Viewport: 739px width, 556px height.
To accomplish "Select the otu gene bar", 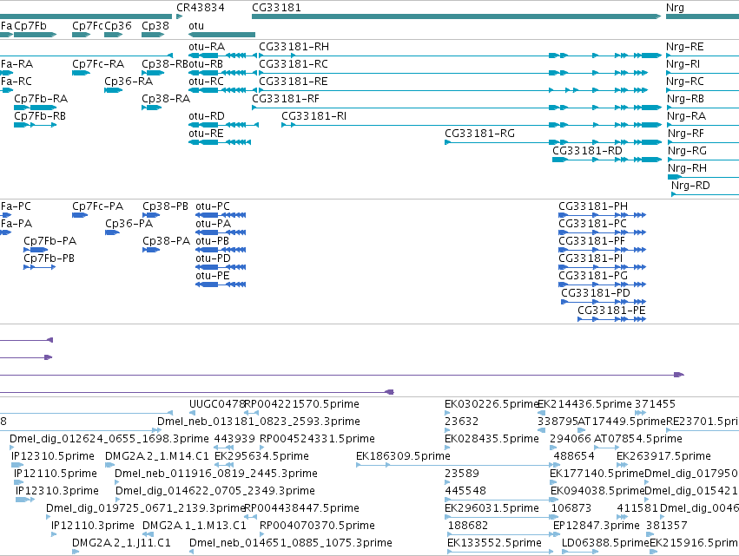I will [221, 35].
